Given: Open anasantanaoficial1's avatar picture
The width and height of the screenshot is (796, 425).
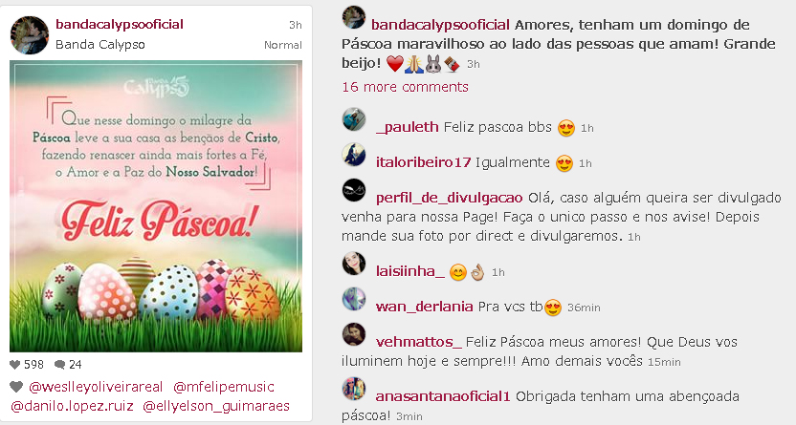Looking at the screenshot, I should (x=354, y=389).
